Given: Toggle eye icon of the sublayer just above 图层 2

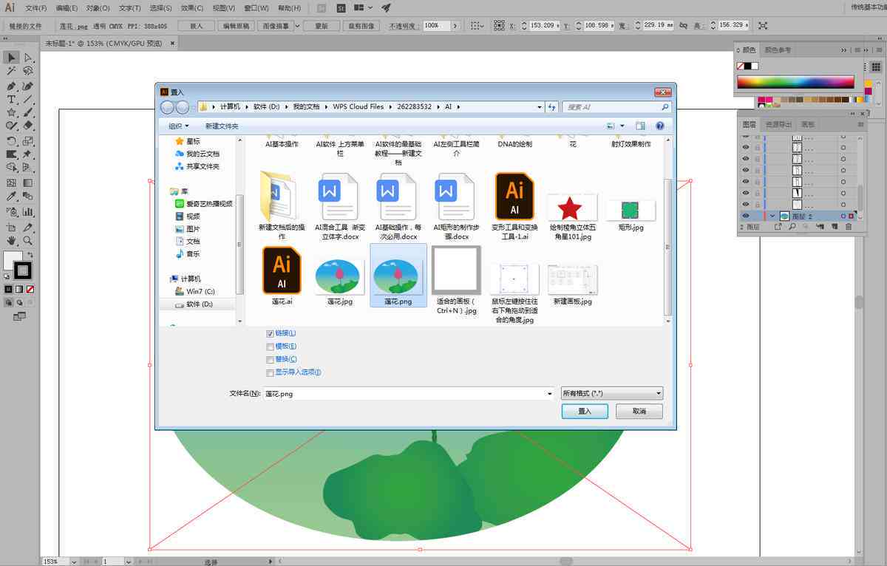Looking at the screenshot, I should coord(745,204).
